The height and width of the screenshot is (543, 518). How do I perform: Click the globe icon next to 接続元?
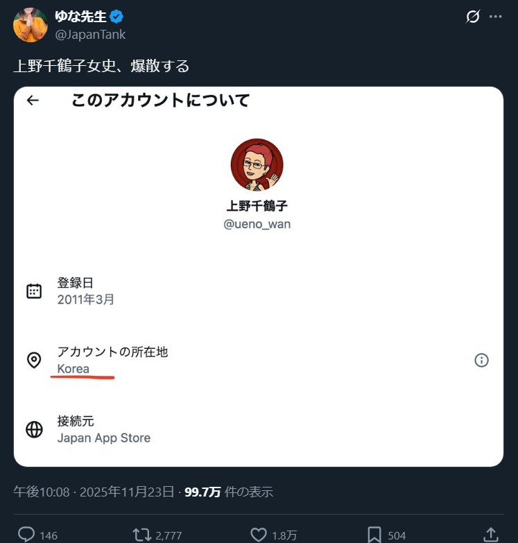34,429
